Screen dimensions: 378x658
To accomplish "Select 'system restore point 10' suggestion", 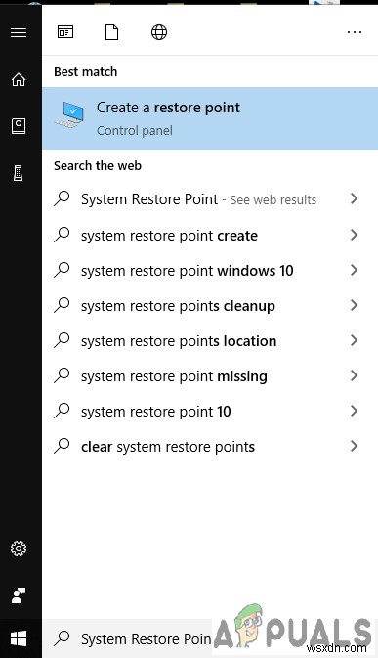I will tap(210, 412).
